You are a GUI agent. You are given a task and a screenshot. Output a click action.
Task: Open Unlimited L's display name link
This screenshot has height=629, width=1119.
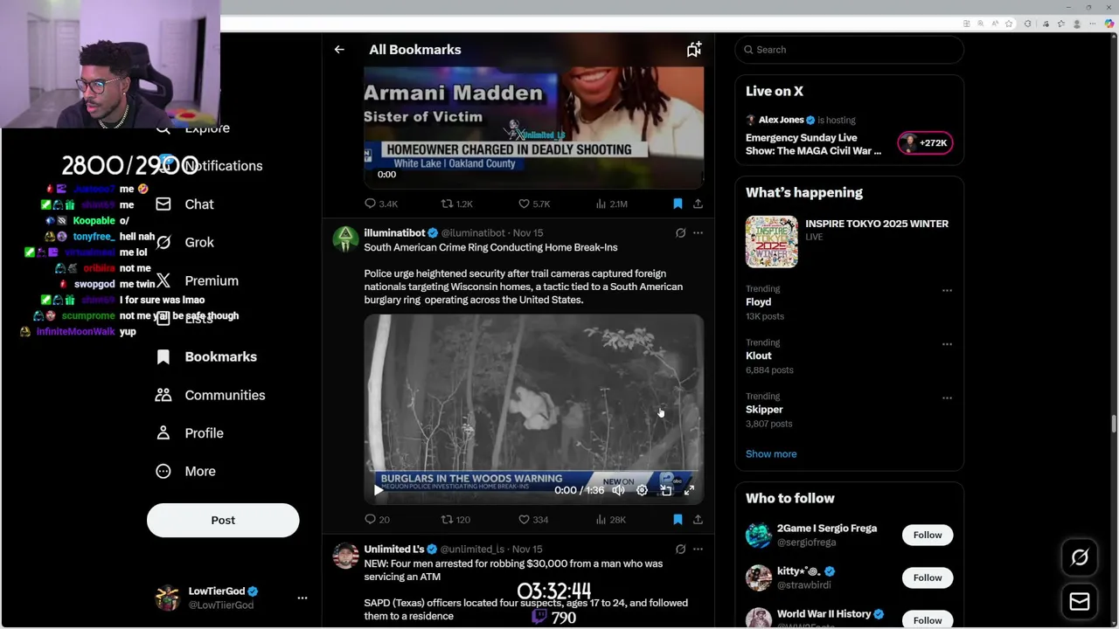[393, 550]
